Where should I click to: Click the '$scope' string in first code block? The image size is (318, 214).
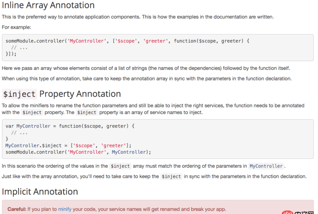126,41
